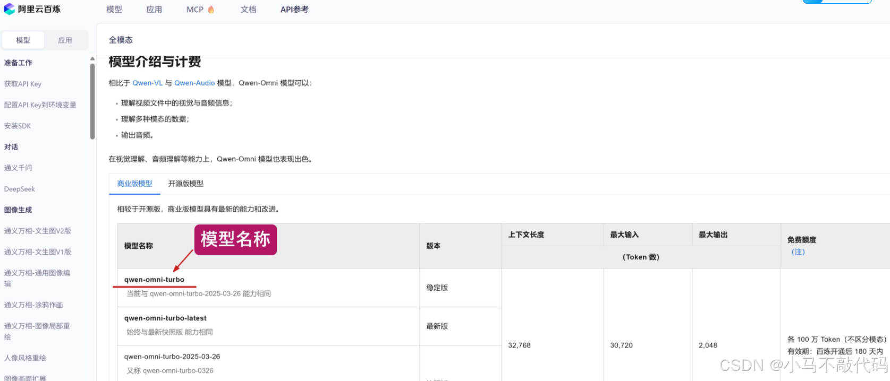This screenshot has width=890, height=381.
Task: Click the 30,720 max input value
Action: coord(621,345)
